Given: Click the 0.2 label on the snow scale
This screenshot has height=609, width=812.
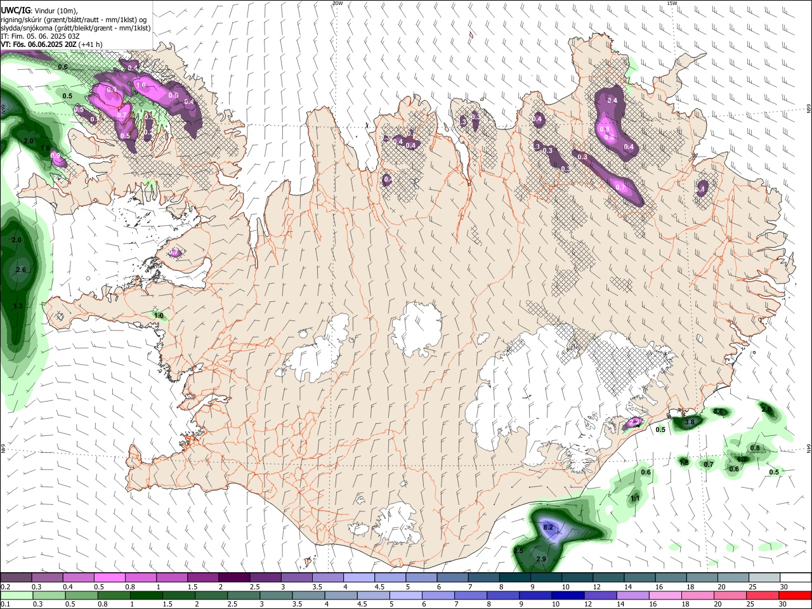Looking at the screenshot, I should [5, 587].
